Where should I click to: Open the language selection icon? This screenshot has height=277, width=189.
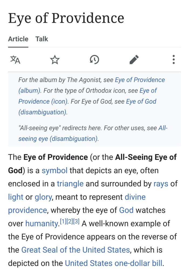point(15,60)
